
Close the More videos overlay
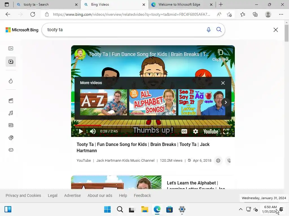[223, 83]
